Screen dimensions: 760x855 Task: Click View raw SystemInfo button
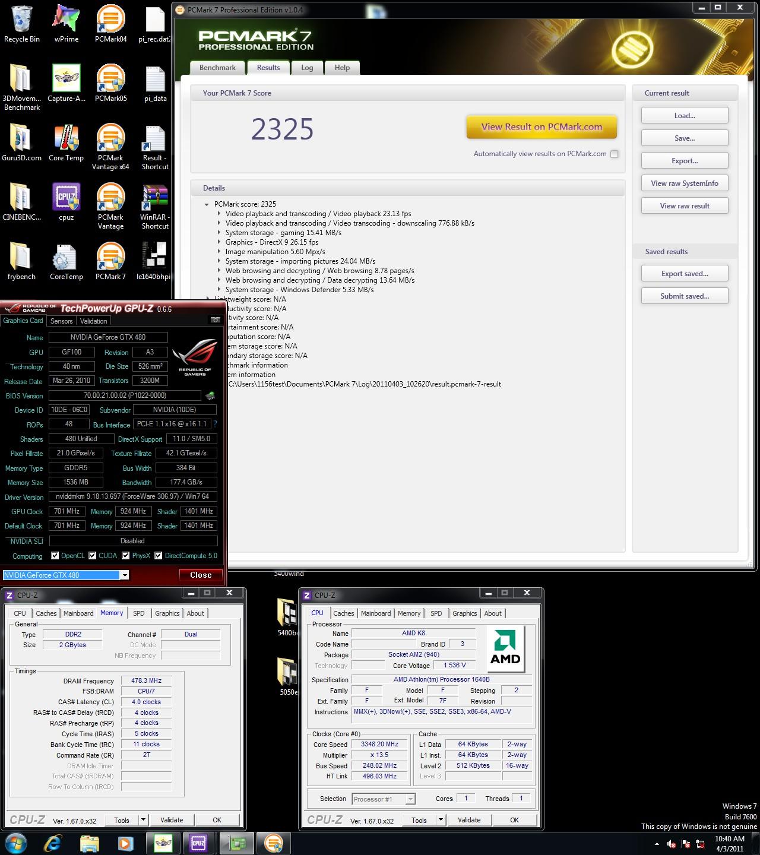tap(685, 183)
